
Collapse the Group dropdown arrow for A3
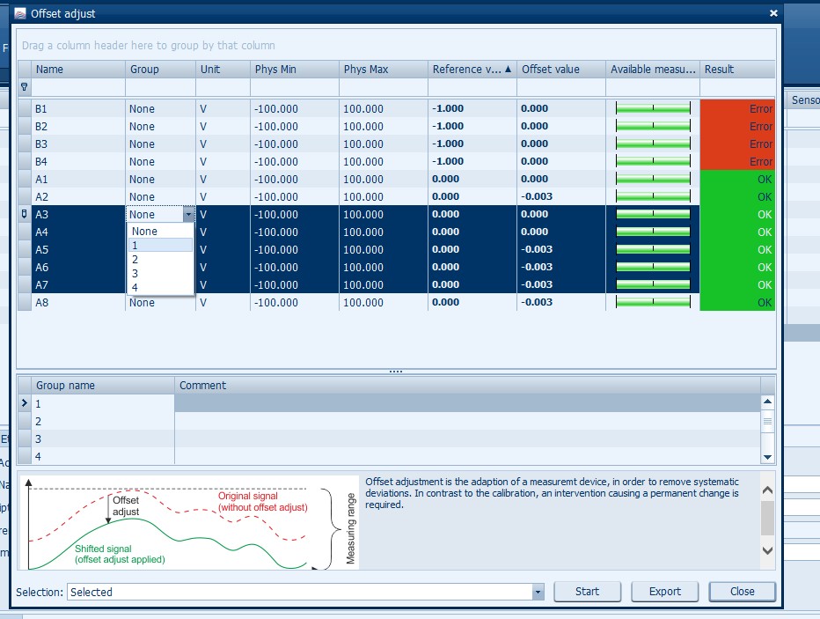pos(187,215)
